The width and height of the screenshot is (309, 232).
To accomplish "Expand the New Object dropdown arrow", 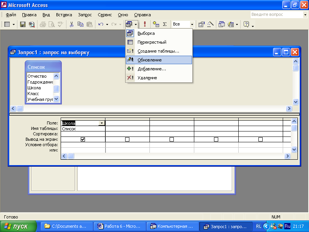I will (237, 24).
